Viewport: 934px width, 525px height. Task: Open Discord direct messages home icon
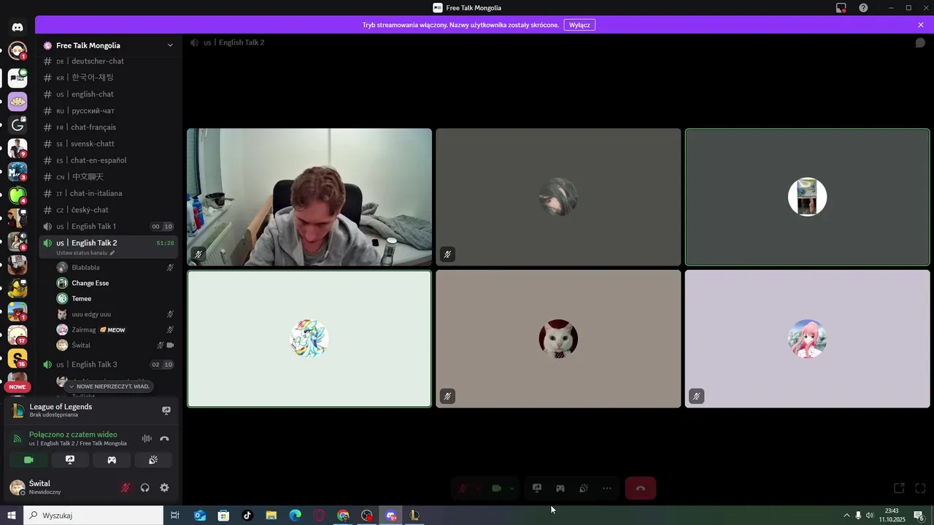click(18, 27)
